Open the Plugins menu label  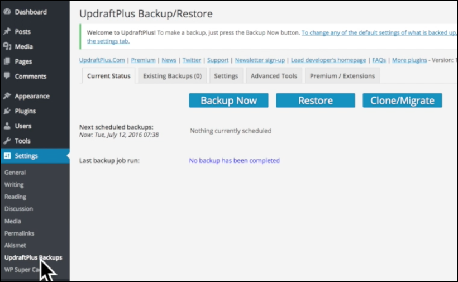coord(25,111)
